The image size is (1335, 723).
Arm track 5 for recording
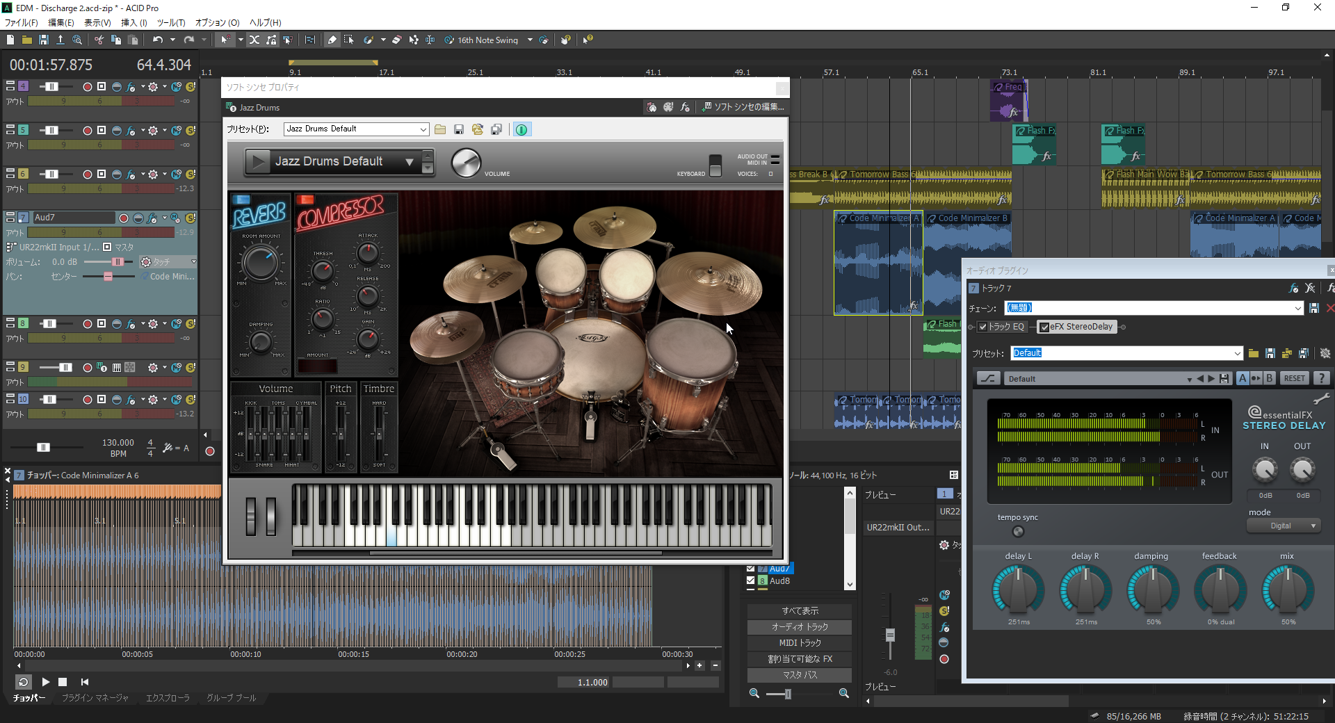[87, 130]
